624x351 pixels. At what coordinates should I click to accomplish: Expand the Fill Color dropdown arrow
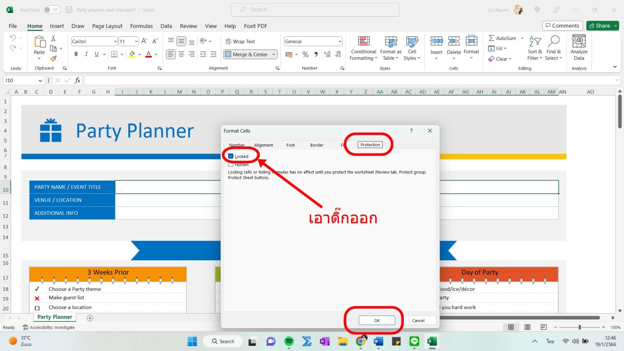coord(139,54)
